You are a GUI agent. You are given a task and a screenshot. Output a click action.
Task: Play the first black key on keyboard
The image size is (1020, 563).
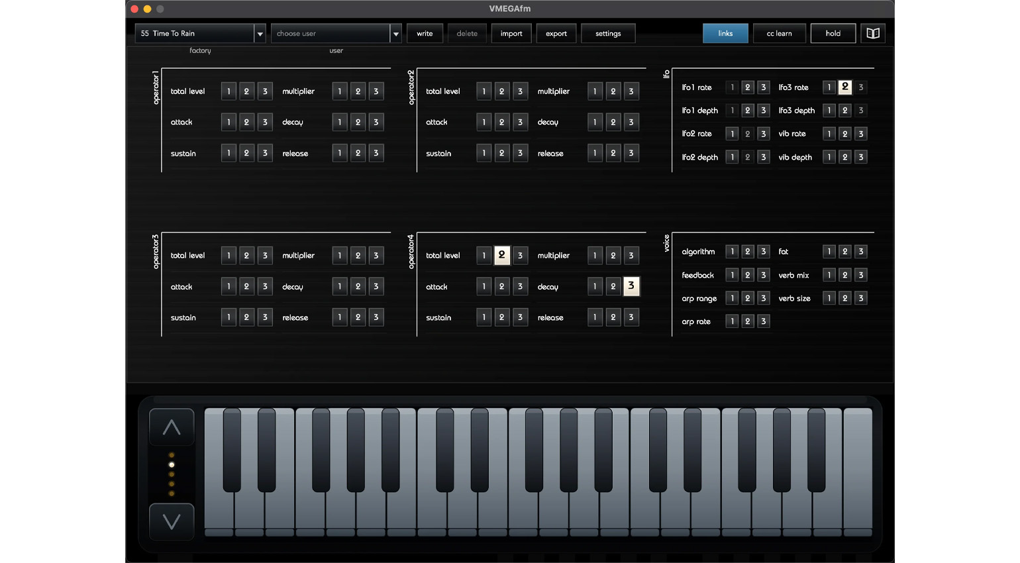(232, 450)
